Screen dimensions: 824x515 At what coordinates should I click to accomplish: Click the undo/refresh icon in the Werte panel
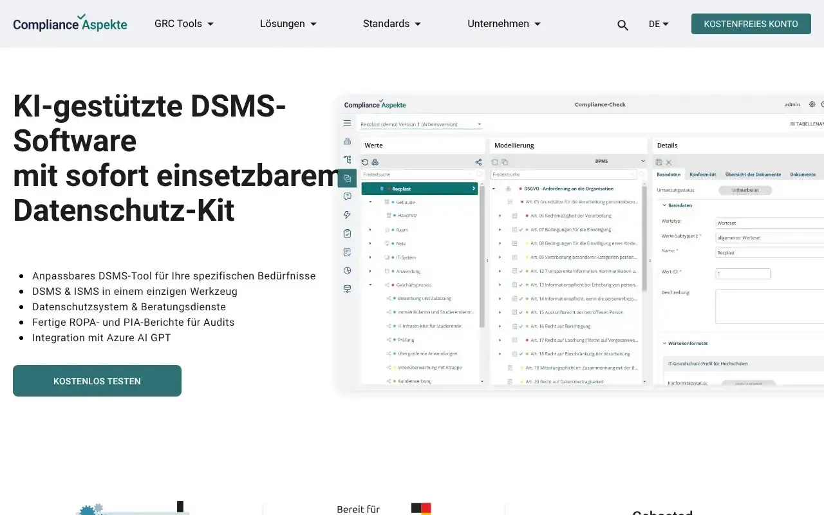(x=365, y=162)
